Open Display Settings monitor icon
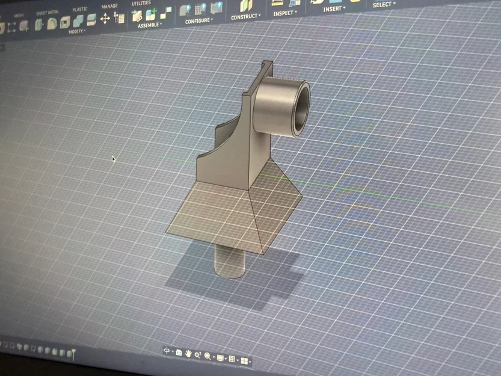Image resolution: width=501 pixels, height=376 pixels. [220, 358]
